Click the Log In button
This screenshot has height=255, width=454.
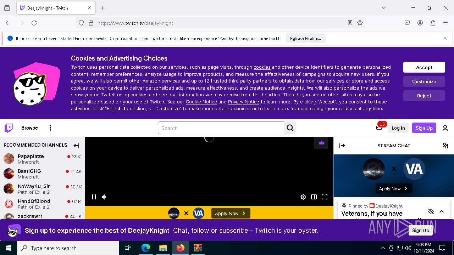click(x=398, y=128)
